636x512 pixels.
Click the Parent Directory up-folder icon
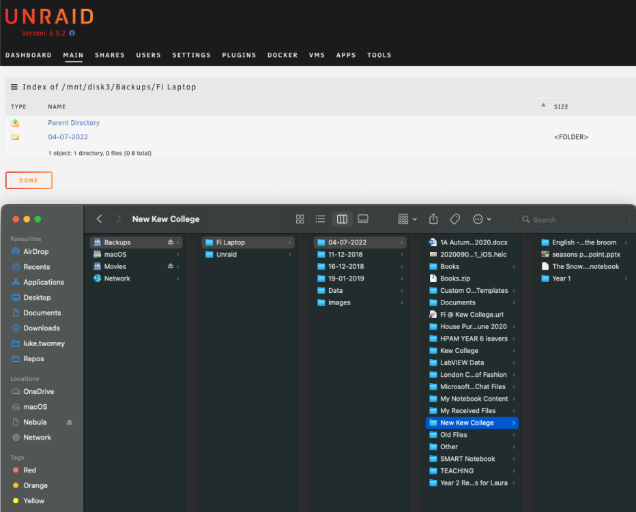click(x=16, y=123)
